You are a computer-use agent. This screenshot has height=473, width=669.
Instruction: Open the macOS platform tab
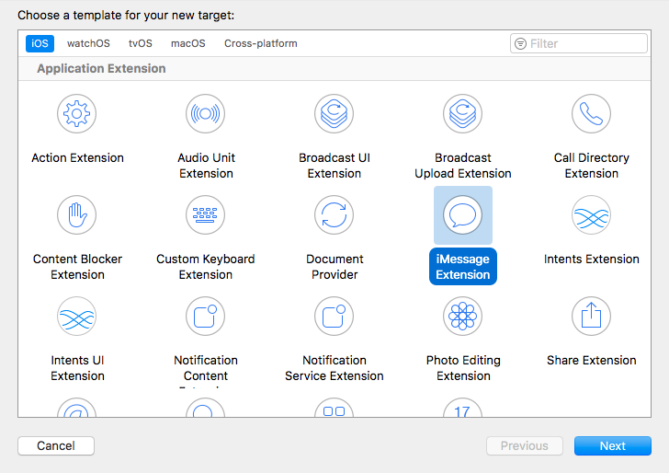pos(188,43)
